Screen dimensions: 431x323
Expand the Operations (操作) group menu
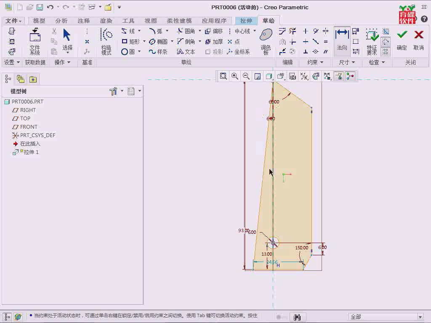coord(62,62)
